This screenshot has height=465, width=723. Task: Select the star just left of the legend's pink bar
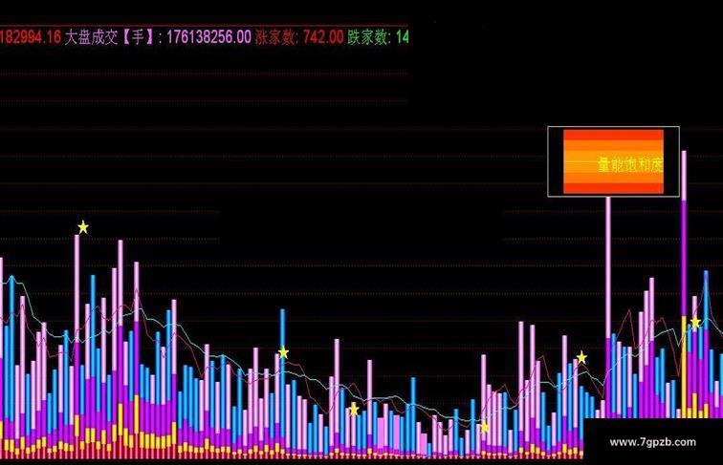[x=581, y=357]
